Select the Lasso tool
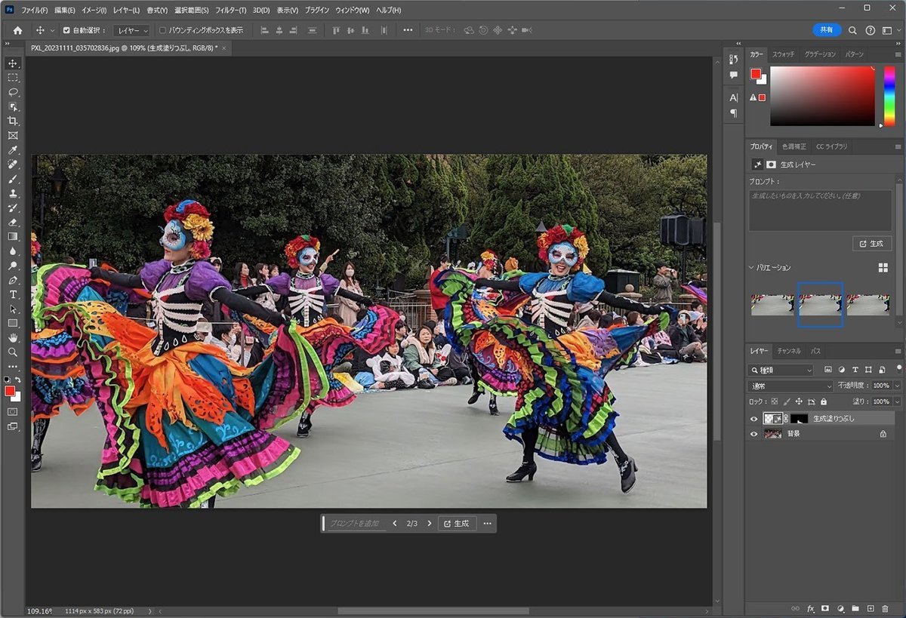Image resolution: width=906 pixels, height=618 pixels. 13,92
